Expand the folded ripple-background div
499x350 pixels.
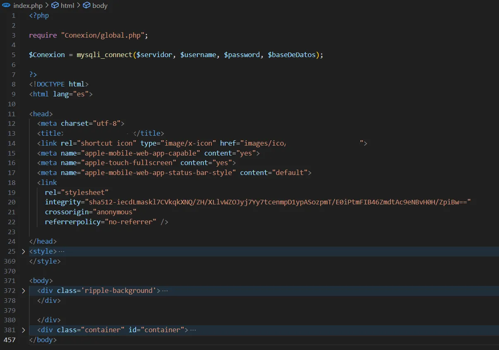(23, 290)
